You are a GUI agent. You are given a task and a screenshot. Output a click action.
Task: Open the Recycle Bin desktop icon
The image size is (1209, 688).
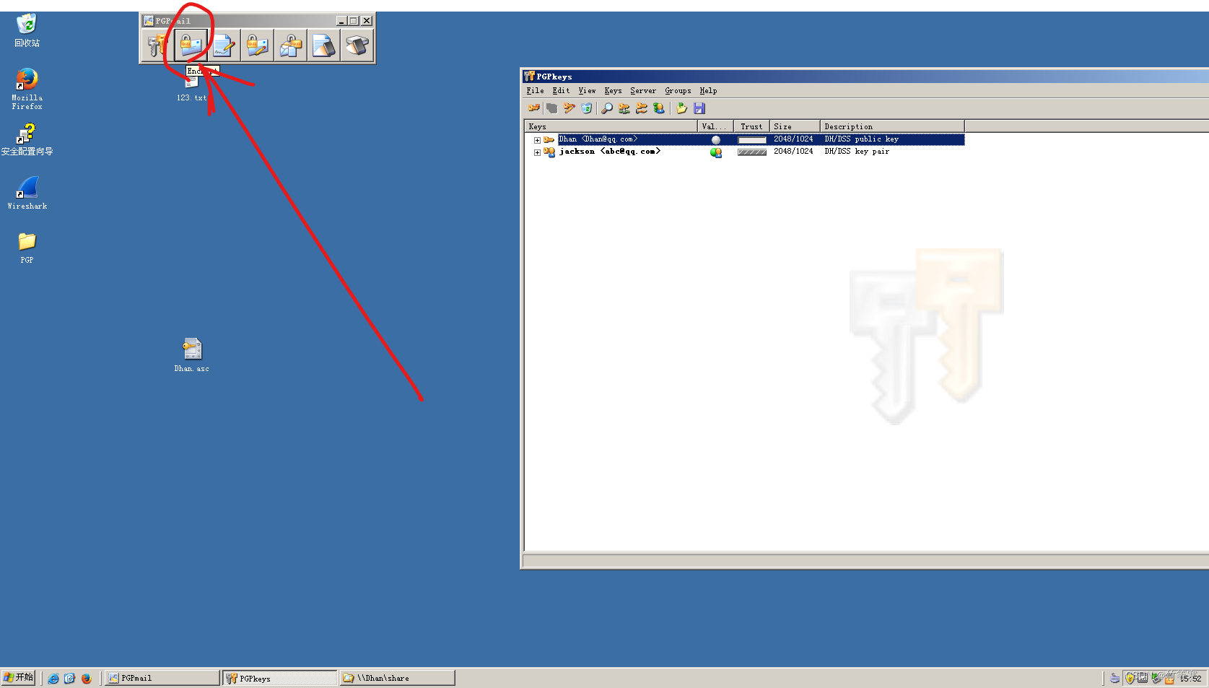[27, 30]
